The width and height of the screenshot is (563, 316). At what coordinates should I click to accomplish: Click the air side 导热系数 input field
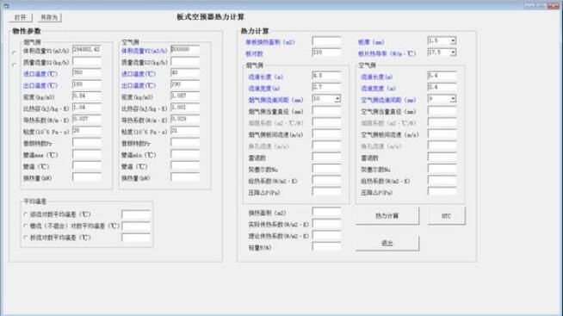185,119
